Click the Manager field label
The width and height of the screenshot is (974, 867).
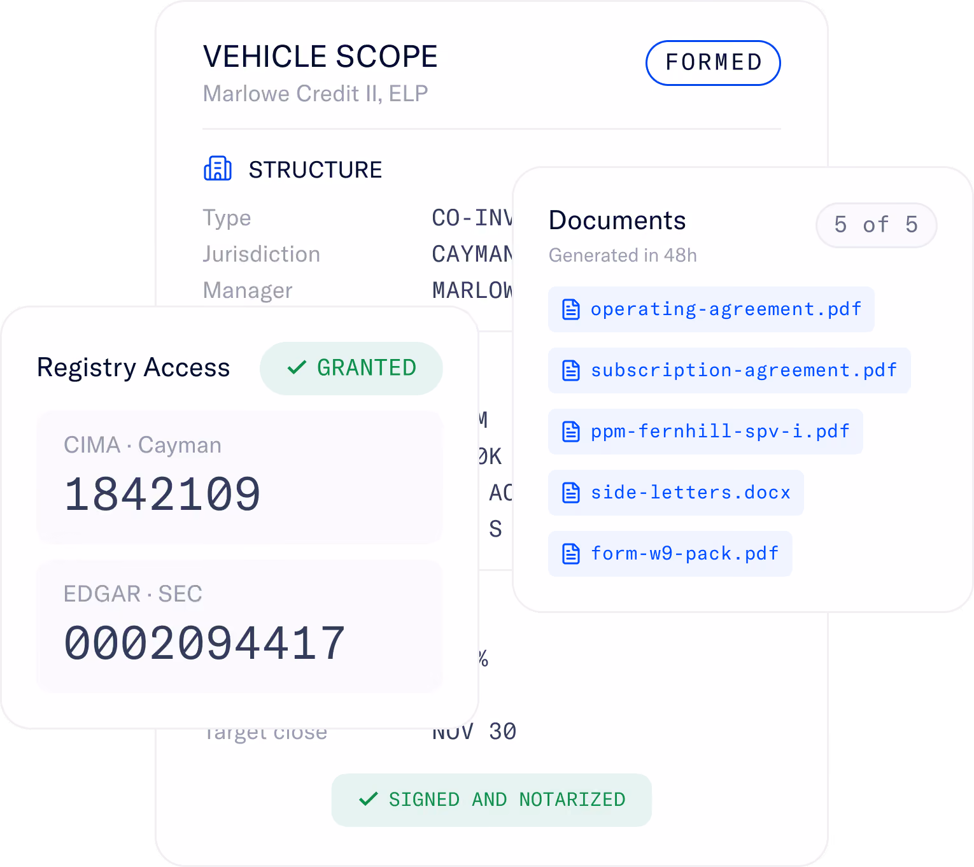tap(248, 291)
